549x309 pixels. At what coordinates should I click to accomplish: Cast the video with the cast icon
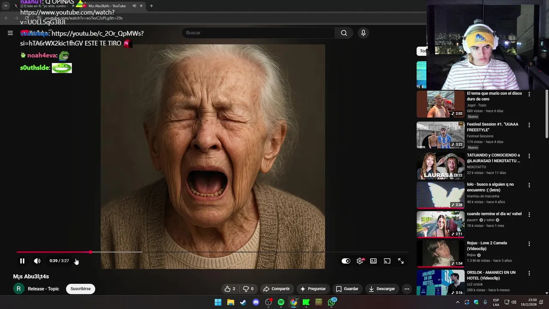click(387, 261)
